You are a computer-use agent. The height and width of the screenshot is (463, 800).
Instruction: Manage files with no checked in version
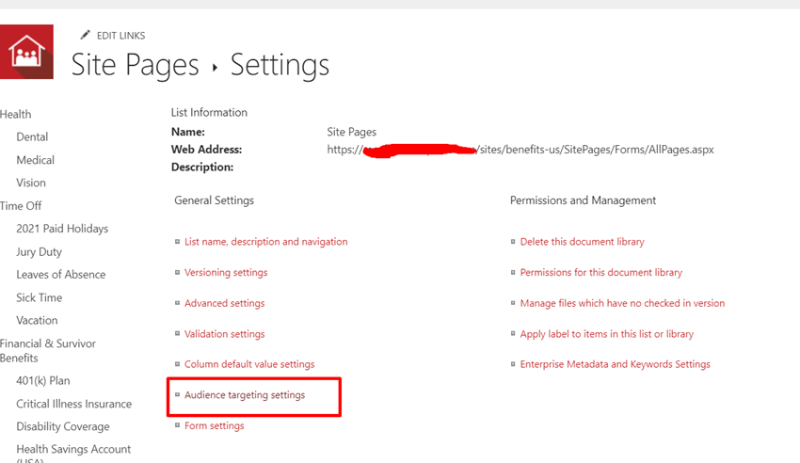click(622, 303)
